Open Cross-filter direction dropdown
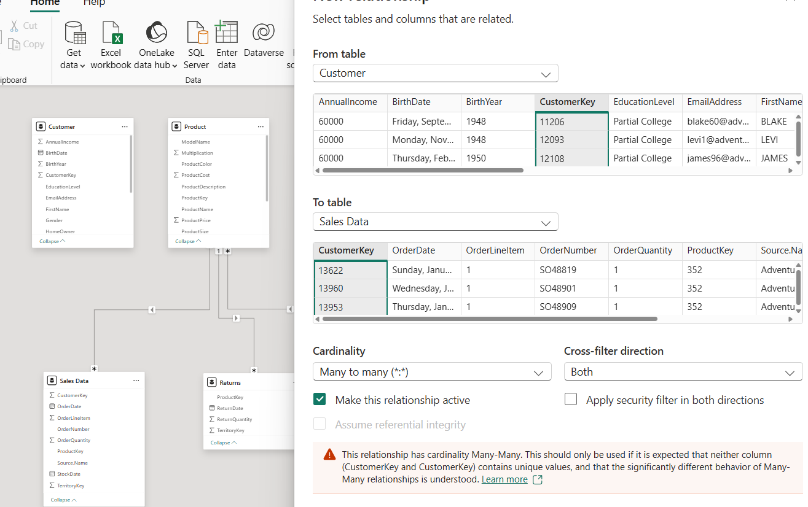This screenshot has height=507, width=808. click(683, 372)
